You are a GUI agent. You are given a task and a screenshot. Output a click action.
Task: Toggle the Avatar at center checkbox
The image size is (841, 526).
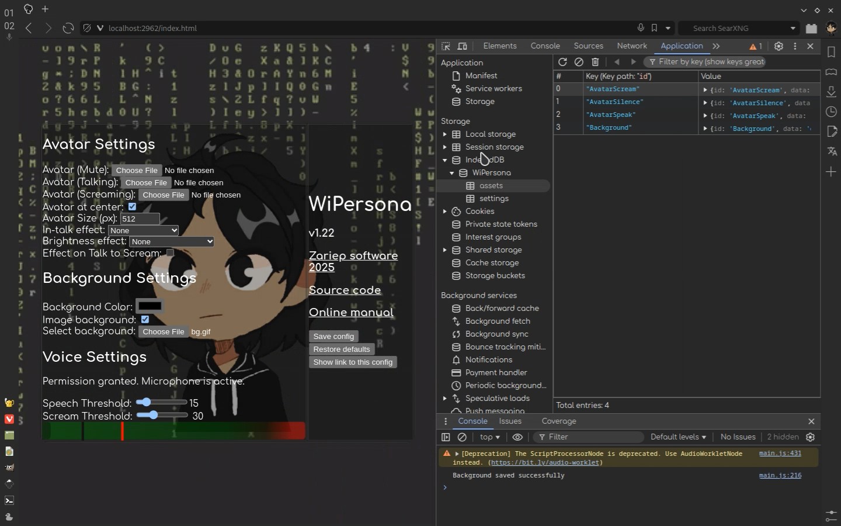coord(132,207)
